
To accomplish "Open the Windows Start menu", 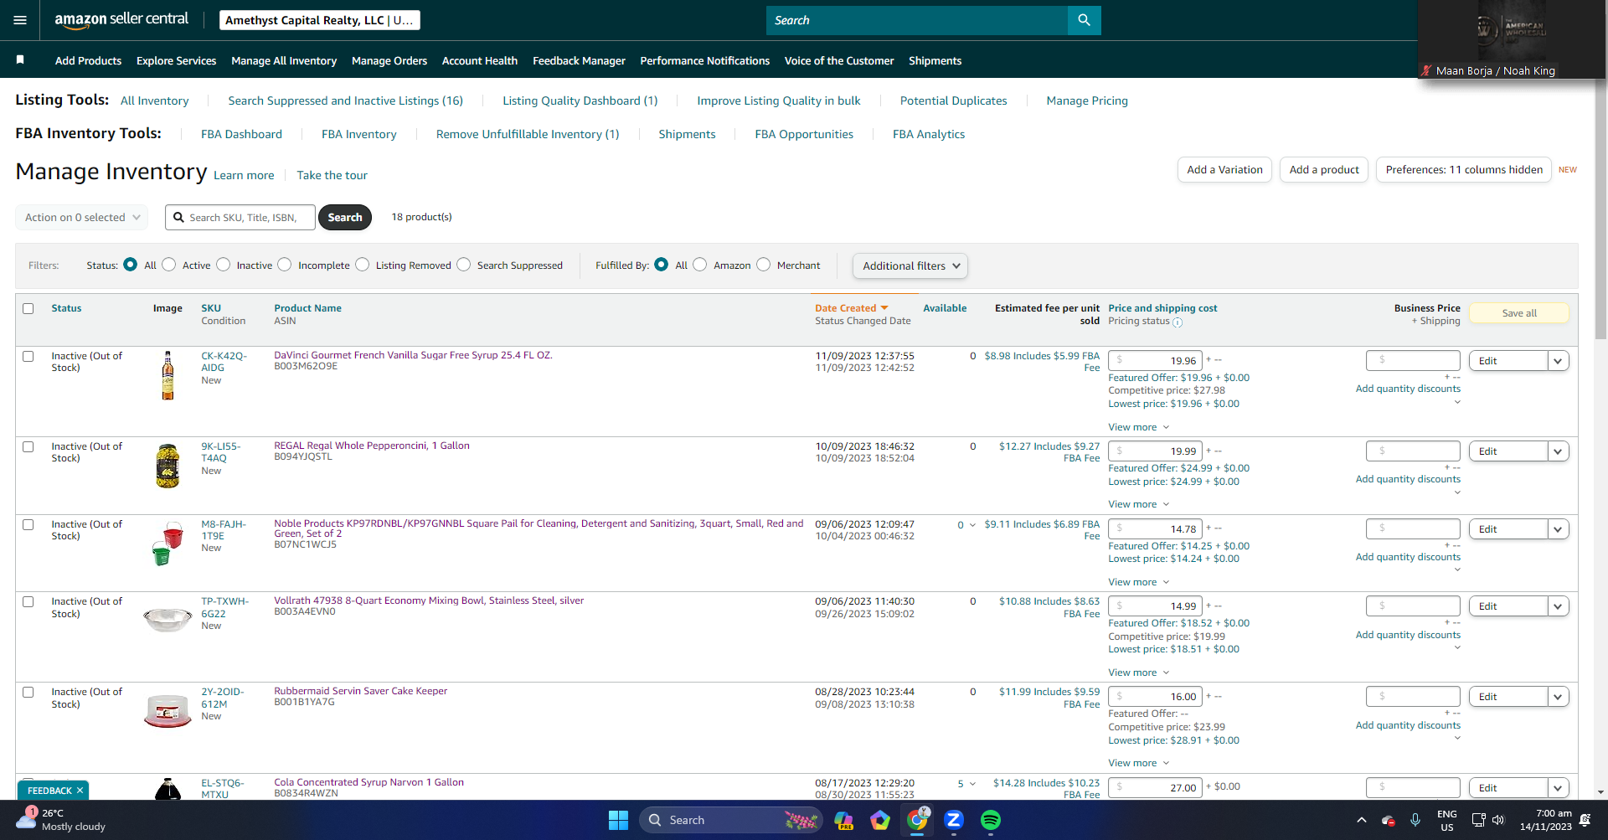I will (x=618, y=820).
